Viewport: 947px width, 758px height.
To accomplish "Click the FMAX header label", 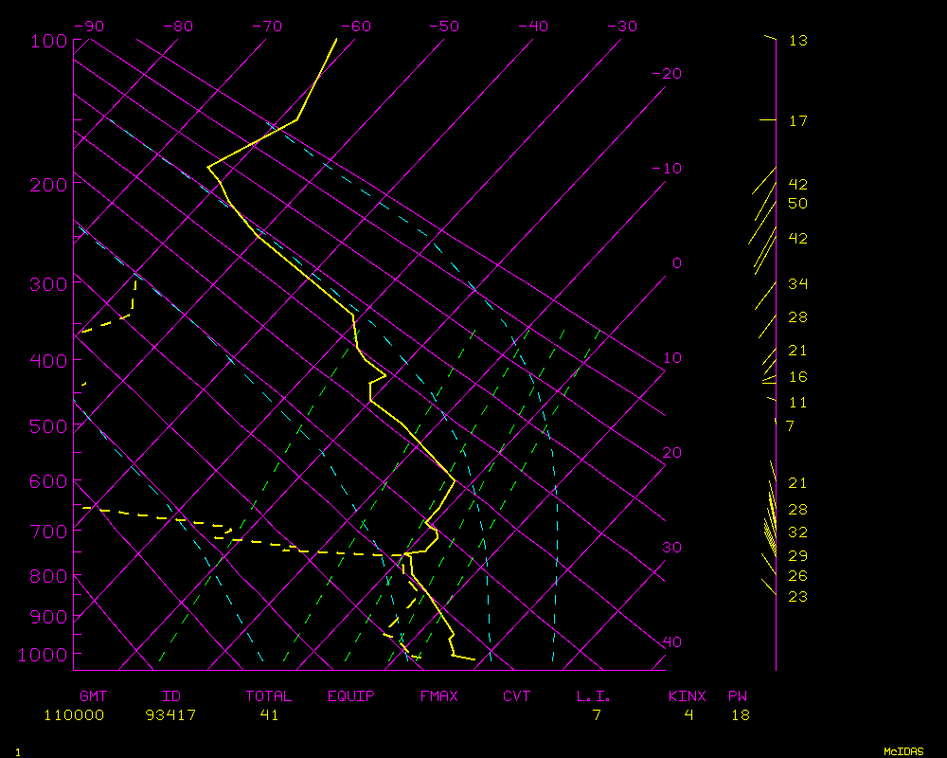I will (439, 696).
